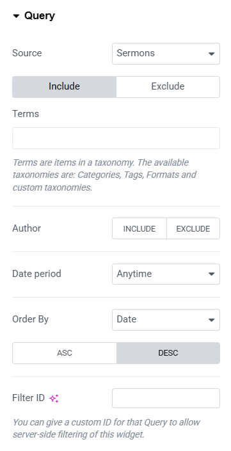Open the Date period Anytime dropdown
Image resolution: width=231 pixels, height=451 pixels.
[x=166, y=274]
